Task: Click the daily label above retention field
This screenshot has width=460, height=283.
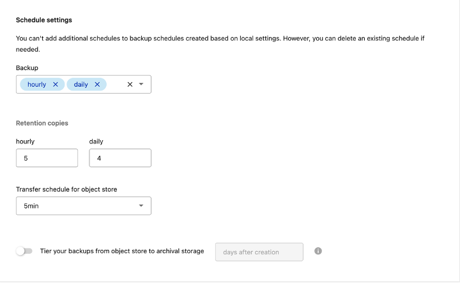Action: click(x=96, y=141)
